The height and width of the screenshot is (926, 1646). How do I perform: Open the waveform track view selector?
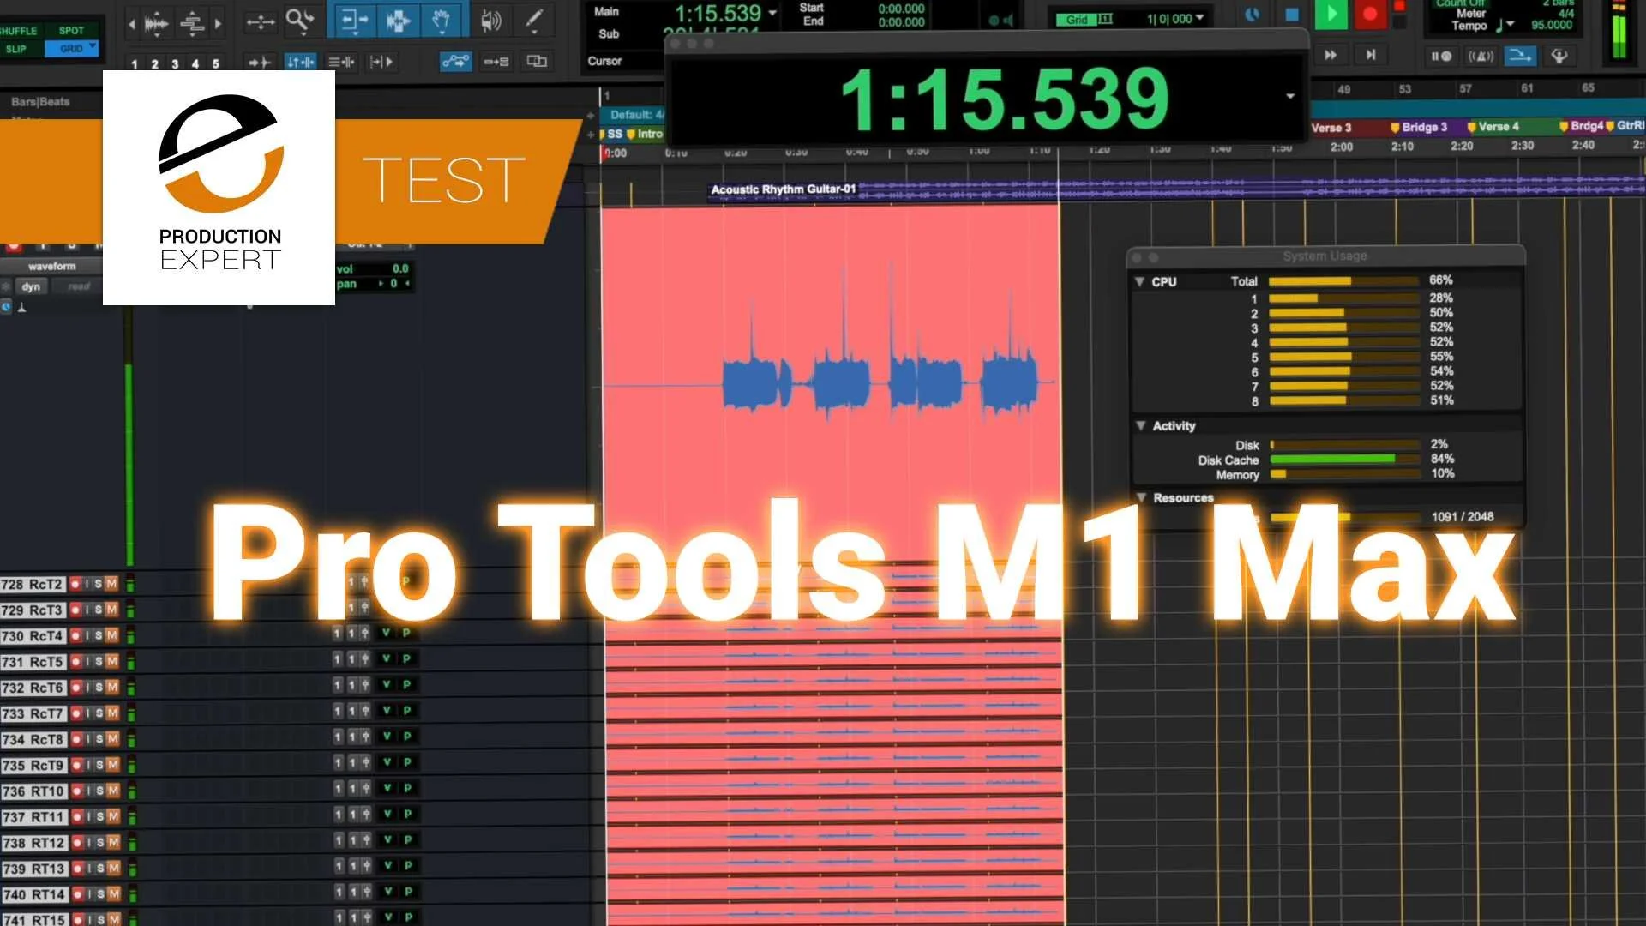click(52, 266)
